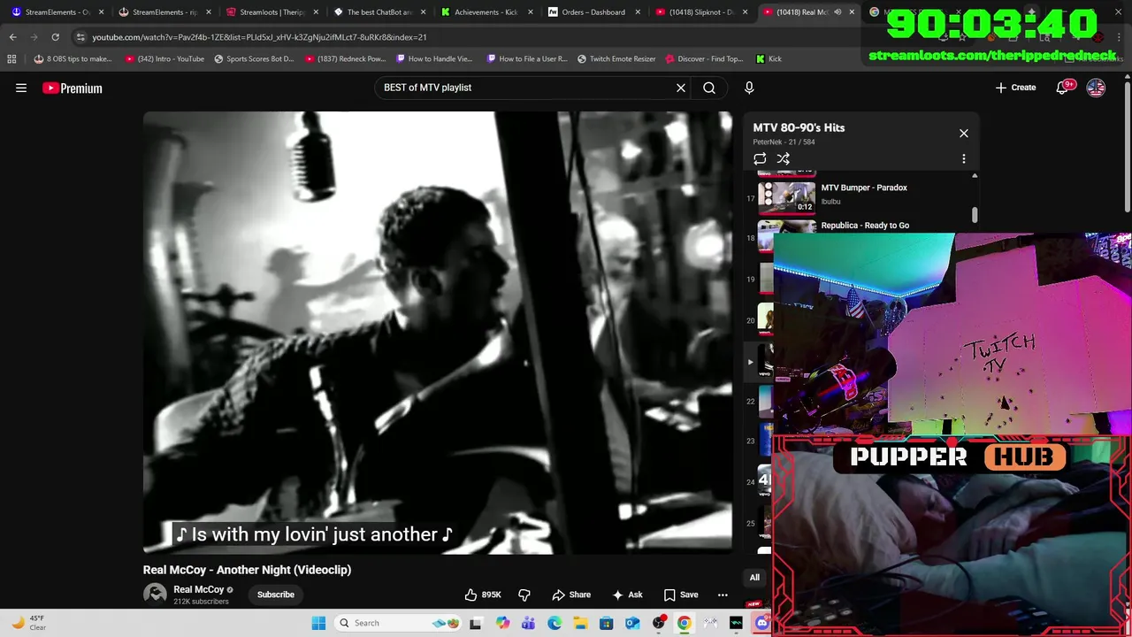Click the browser address bar URL
The width and height of the screenshot is (1132, 637).
click(259, 37)
